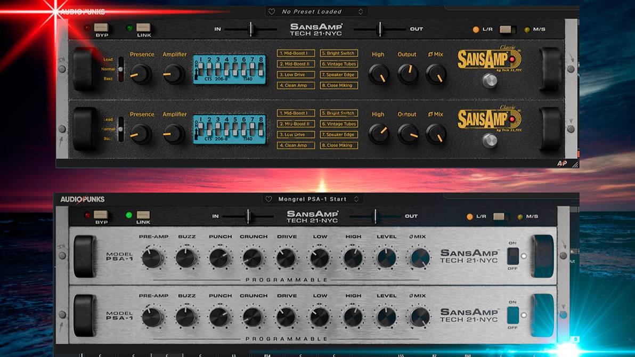
Task: Click the resize grip corner of Classic plugin
Action: point(575,165)
